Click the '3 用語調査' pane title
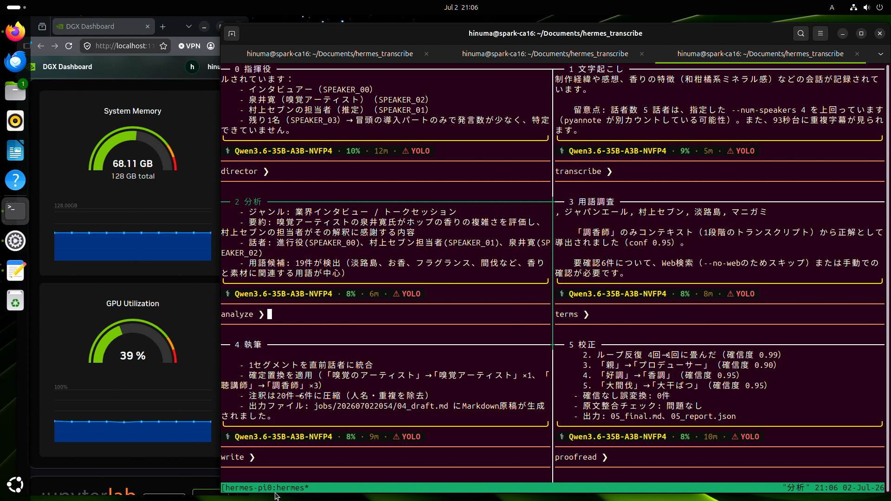 pyautogui.click(x=591, y=202)
